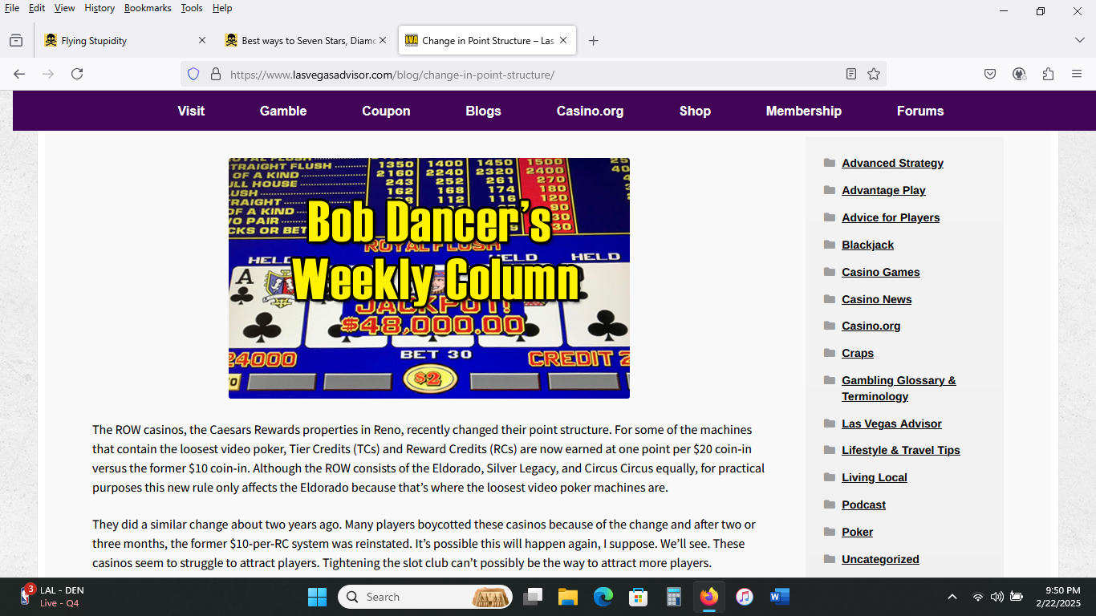This screenshot has height=616, width=1096.
Task: Open the Poker category link
Action: pyautogui.click(x=857, y=532)
